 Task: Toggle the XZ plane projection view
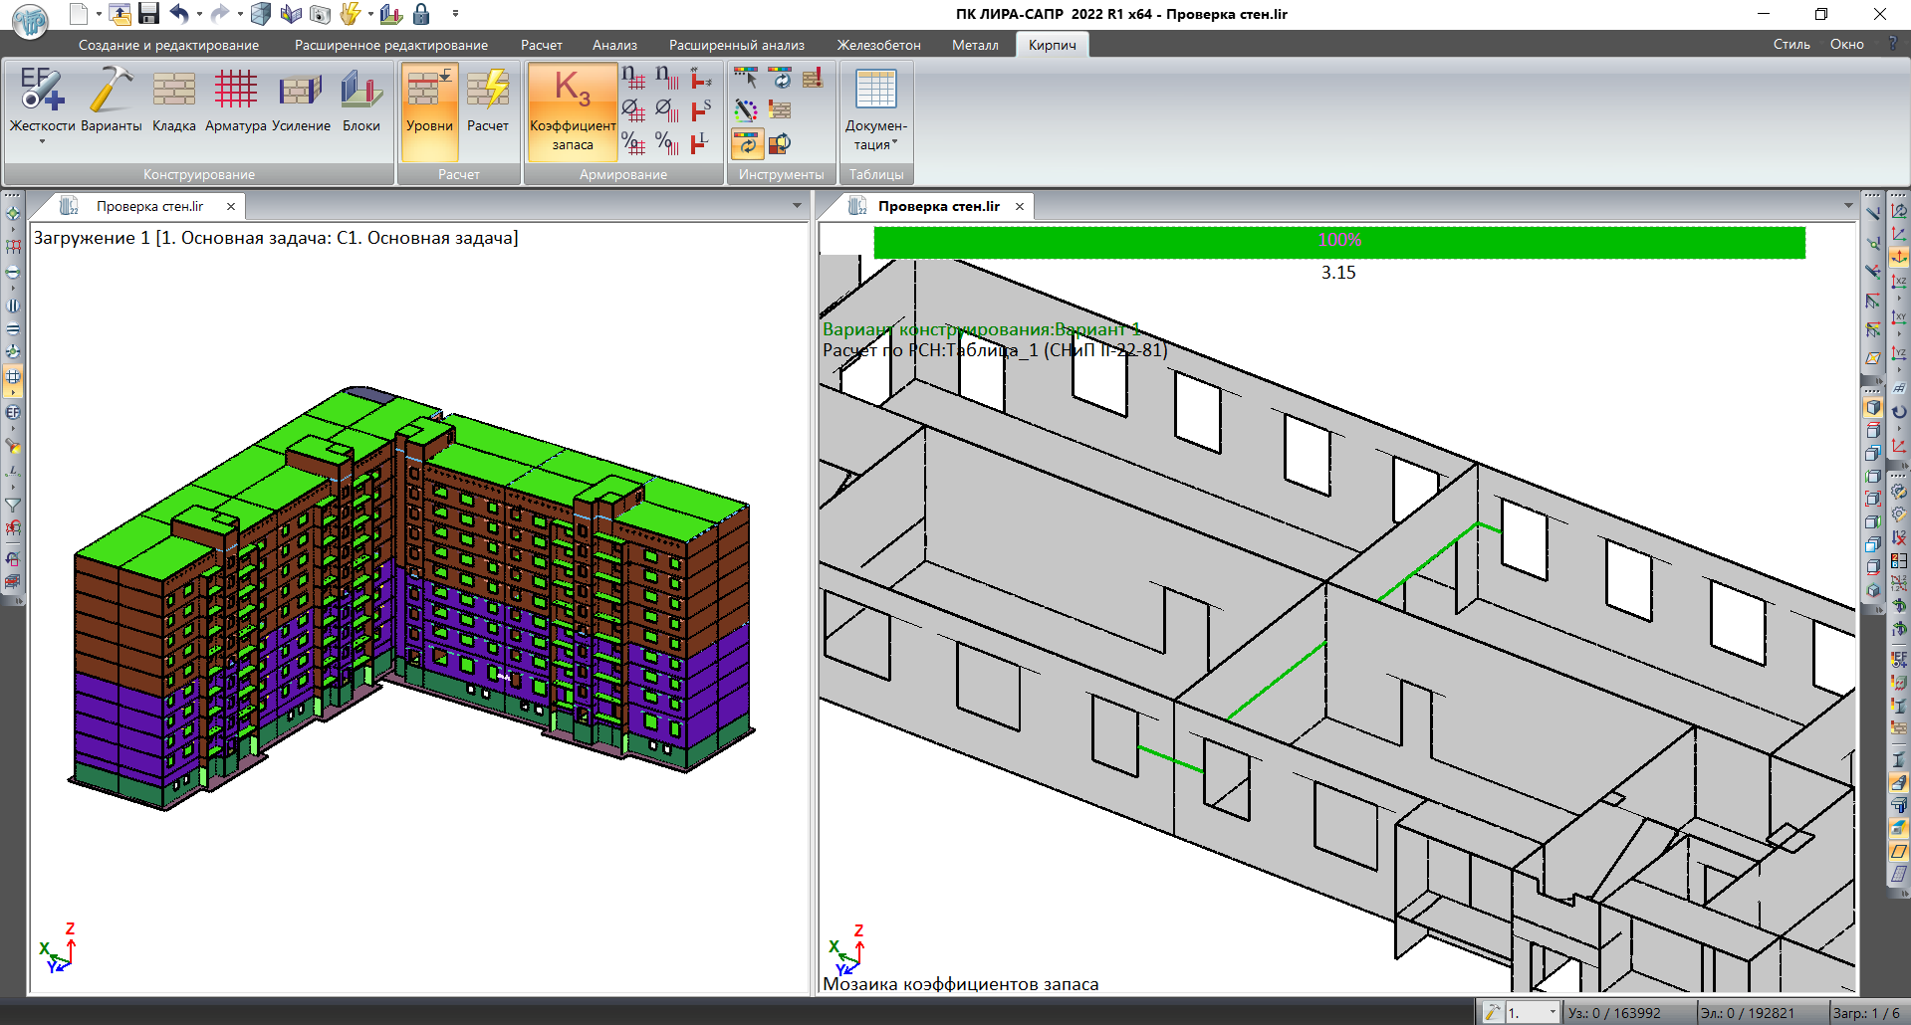coord(1899,282)
